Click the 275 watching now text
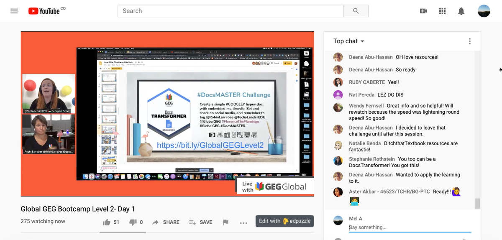 [43, 221]
